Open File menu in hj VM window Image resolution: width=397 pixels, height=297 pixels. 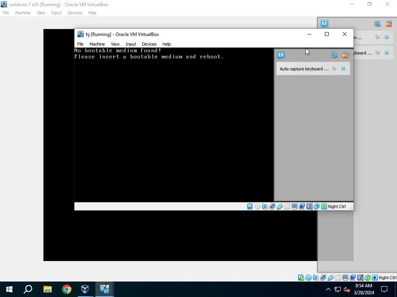(x=80, y=44)
